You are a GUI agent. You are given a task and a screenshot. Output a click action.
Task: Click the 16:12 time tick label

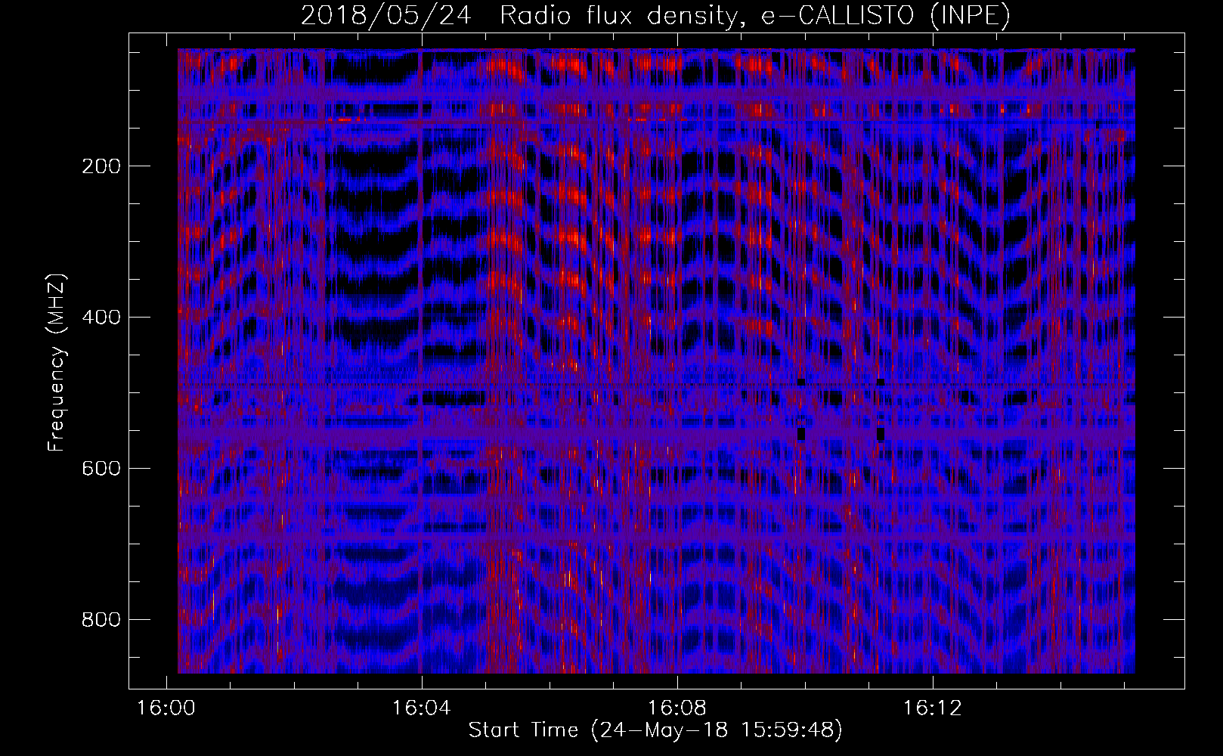pos(933,708)
